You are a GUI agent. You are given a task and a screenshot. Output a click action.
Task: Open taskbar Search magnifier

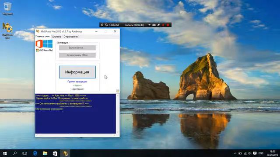pyautogui.click(x=15, y=153)
